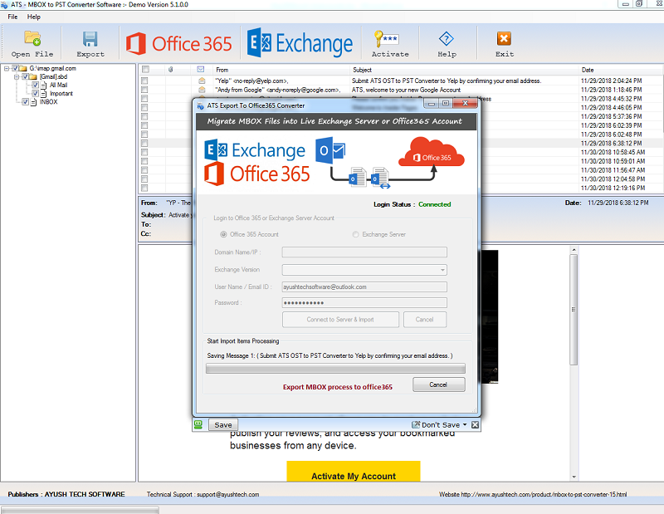This screenshot has width=664, height=514.
Task: Uncheck the INBOX folder checkbox
Action: (x=26, y=101)
